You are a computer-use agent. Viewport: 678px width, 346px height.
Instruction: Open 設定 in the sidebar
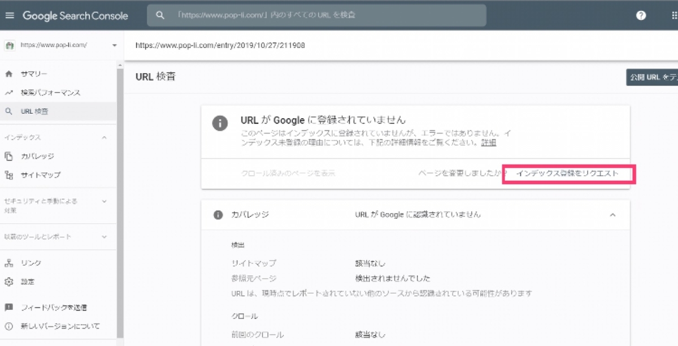27,281
